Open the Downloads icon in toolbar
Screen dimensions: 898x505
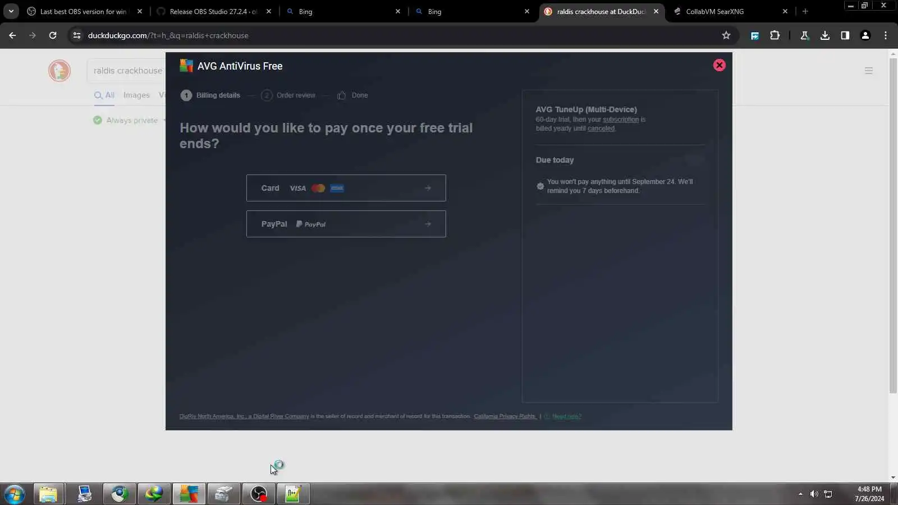[x=825, y=35]
